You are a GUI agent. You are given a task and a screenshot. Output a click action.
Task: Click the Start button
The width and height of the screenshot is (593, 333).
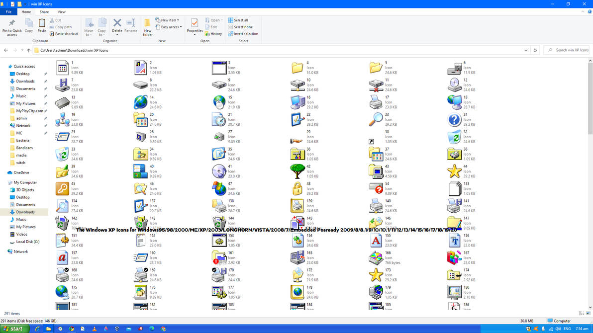click(x=14, y=329)
